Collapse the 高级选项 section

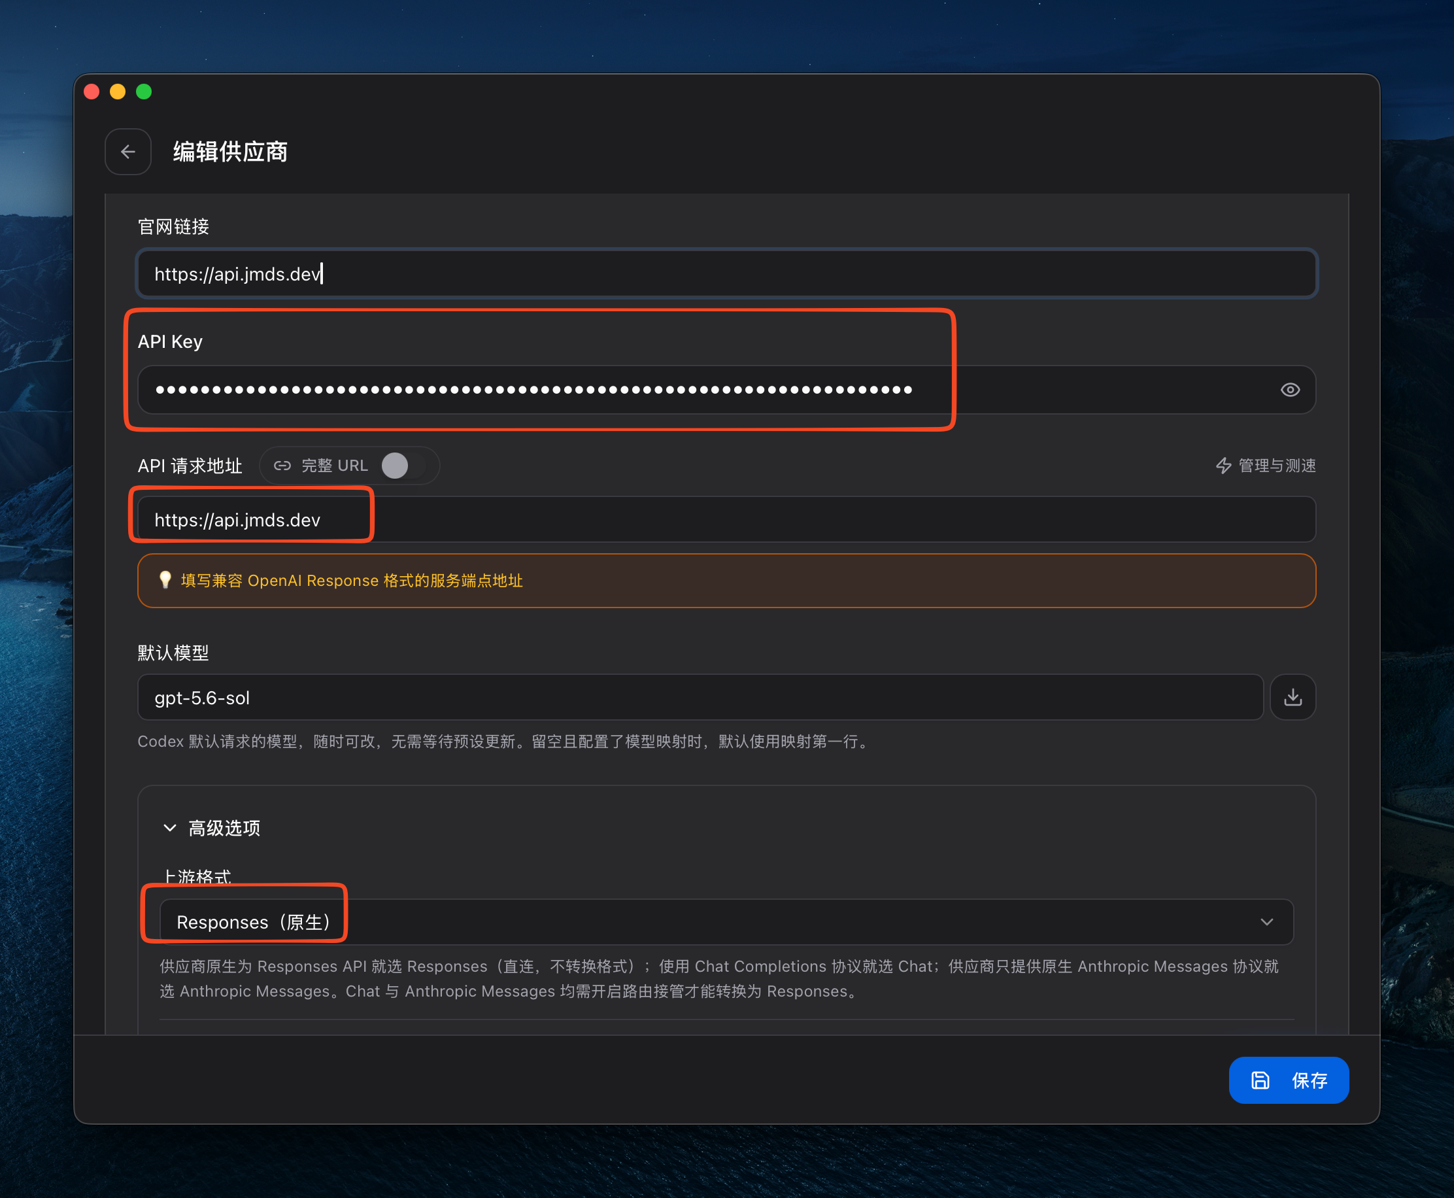point(212,828)
